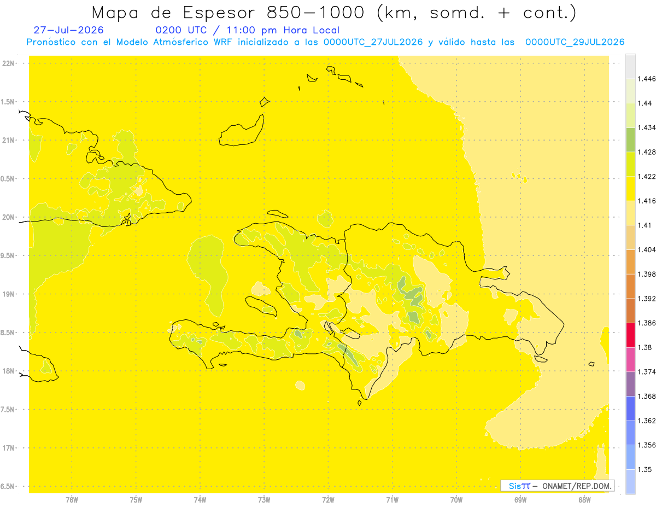Pick the pink swatch between 1.374 and 1.38
Viewport: 656px width, 507px height.
point(630,359)
